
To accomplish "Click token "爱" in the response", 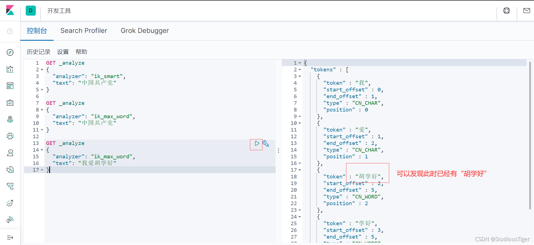I will [x=361, y=130].
